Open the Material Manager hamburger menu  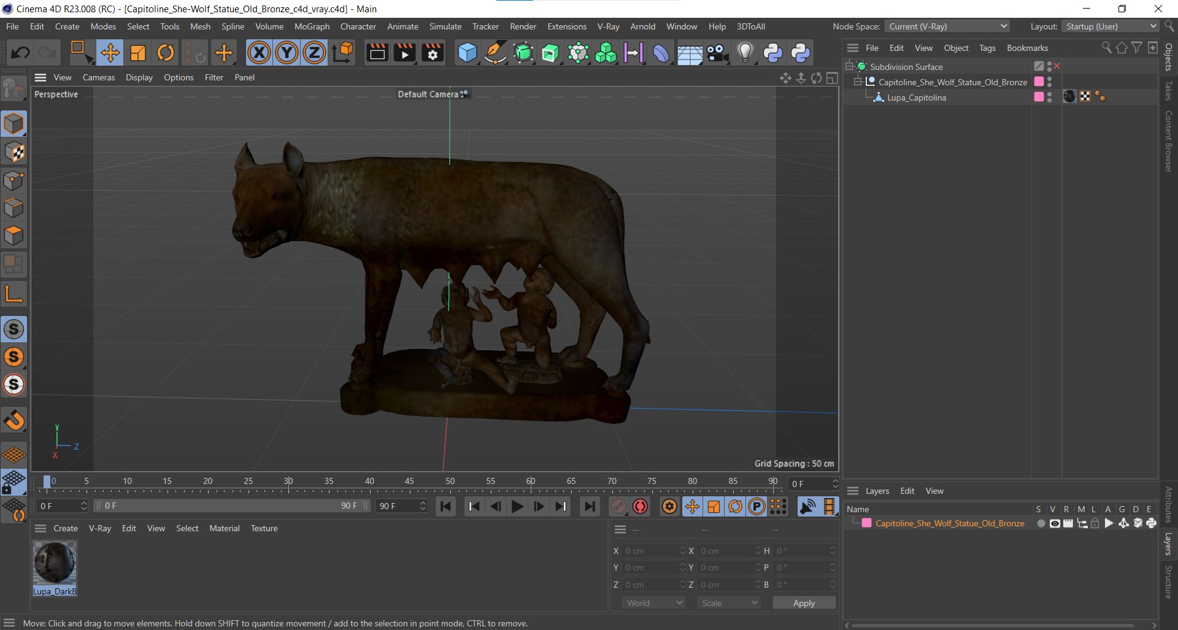coord(40,528)
